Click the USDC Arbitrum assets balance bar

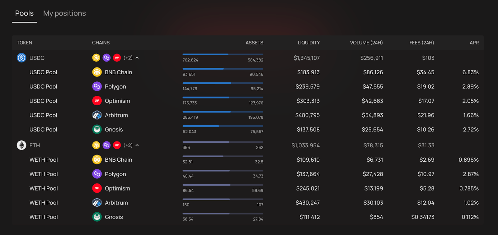click(223, 112)
